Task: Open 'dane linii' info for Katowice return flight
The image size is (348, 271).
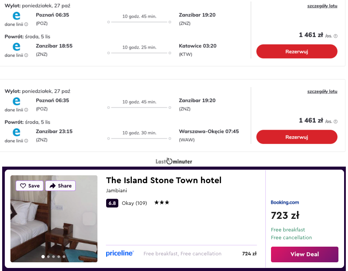Action: pos(26,55)
